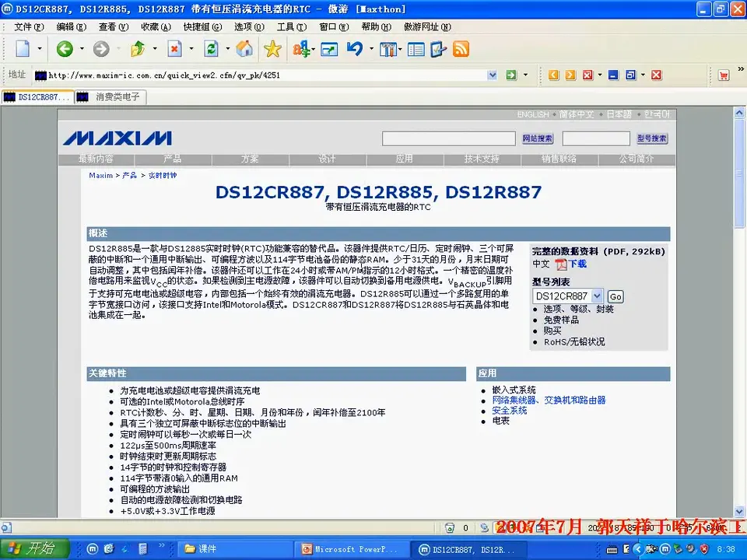Expand the Up level dropdown arrow
Viewport: 747px width, 560px height.
[155, 48]
